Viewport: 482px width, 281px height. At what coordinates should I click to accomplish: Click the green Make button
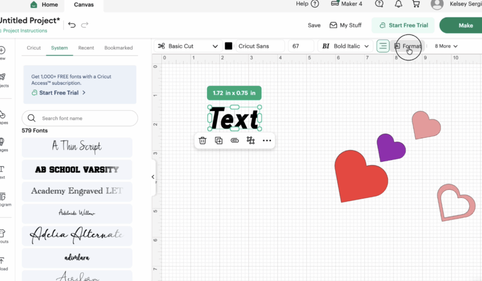(x=461, y=25)
